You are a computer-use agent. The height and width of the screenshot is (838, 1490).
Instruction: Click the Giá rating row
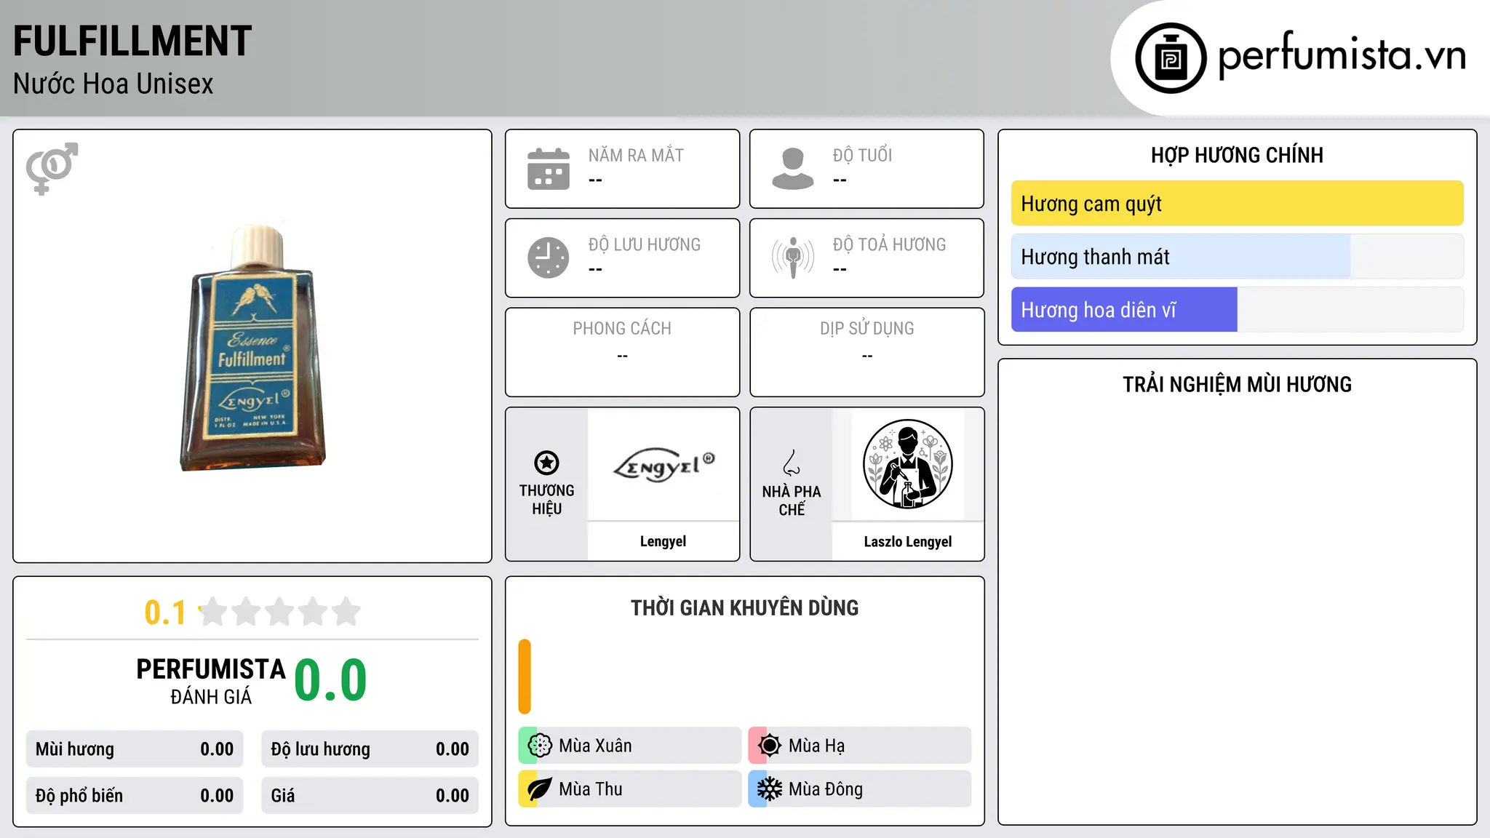tap(370, 796)
